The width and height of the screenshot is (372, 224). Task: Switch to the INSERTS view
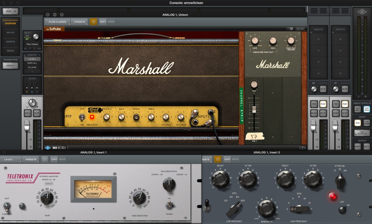[10, 42]
